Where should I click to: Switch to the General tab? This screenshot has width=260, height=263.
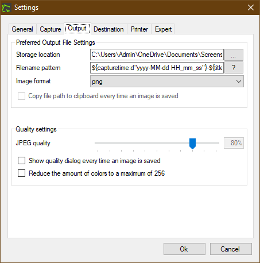pyautogui.click(x=22, y=29)
